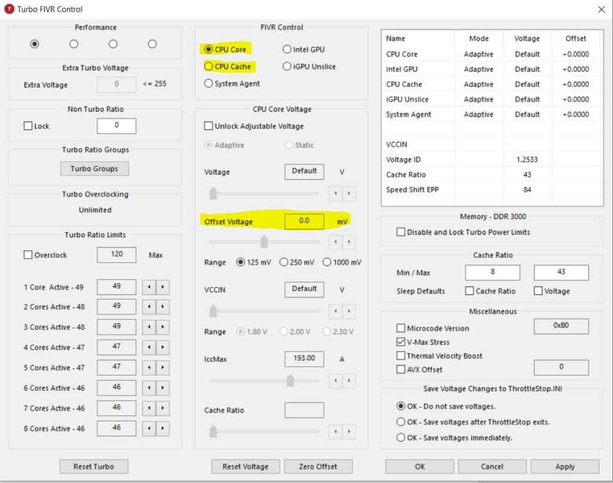Click Offset Voltage right arrow stepper
This screenshot has height=483, width=613.
[x=349, y=242]
